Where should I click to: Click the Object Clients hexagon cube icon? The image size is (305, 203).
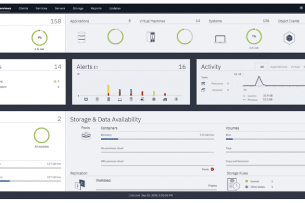(289, 38)
